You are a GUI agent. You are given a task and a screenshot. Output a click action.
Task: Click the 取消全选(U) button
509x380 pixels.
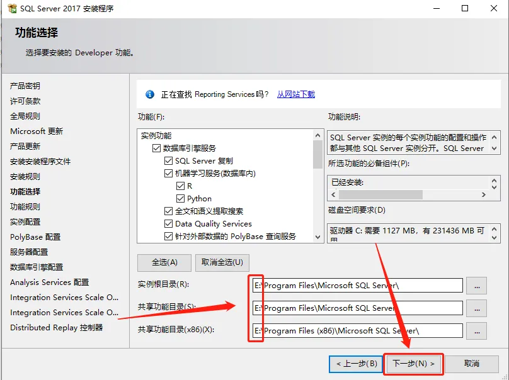[x=222, y=262]
